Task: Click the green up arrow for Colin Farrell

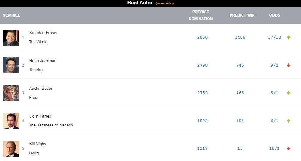Action: 288,121
